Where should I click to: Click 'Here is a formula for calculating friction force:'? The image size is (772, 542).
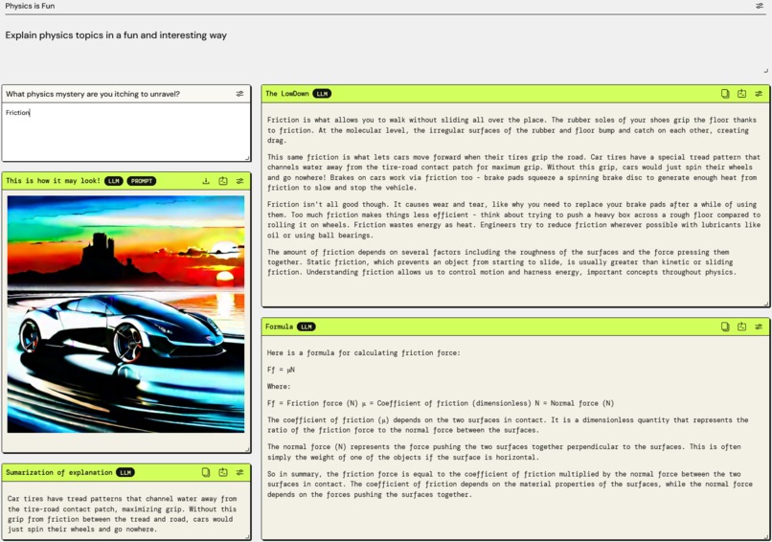pos(363,353)
